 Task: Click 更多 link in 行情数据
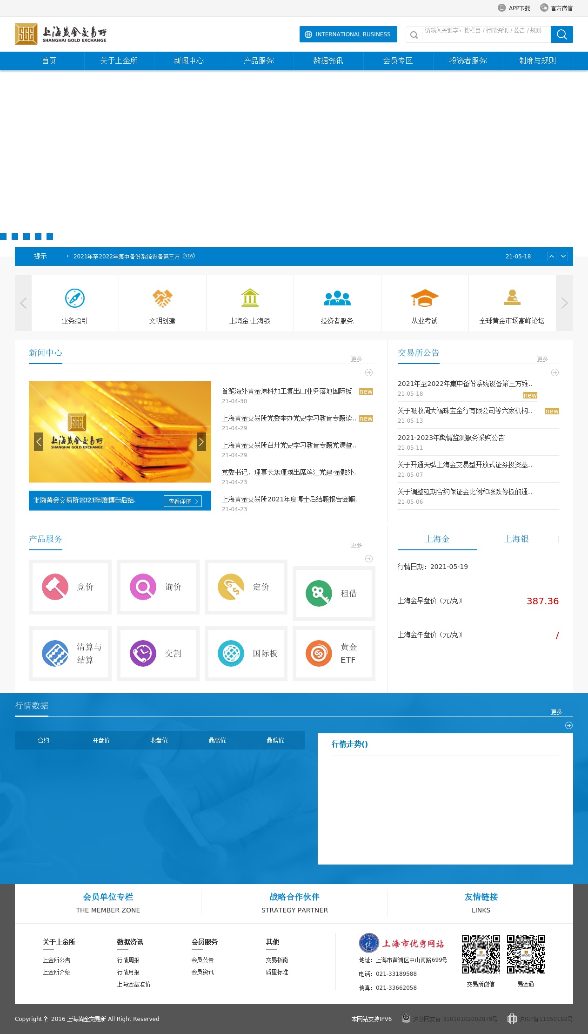[x=556, y=712]
